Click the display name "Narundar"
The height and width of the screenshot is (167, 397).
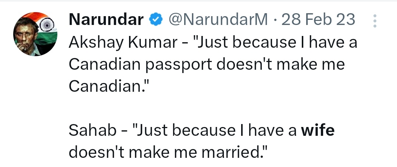click(106, 20)
